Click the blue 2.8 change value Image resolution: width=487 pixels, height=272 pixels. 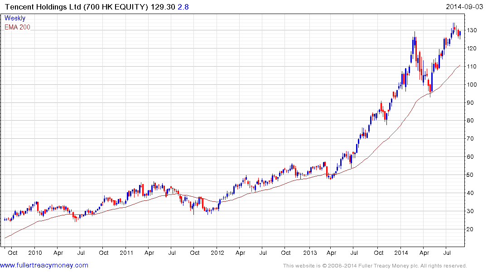pyautogui.click(x=183, y=7)
